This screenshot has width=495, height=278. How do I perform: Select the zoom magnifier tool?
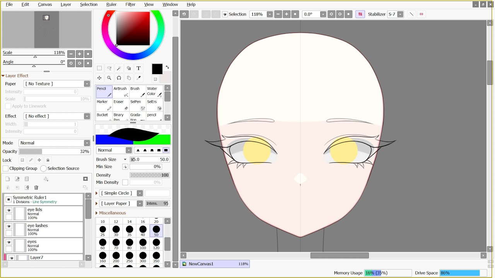(109, 78)
